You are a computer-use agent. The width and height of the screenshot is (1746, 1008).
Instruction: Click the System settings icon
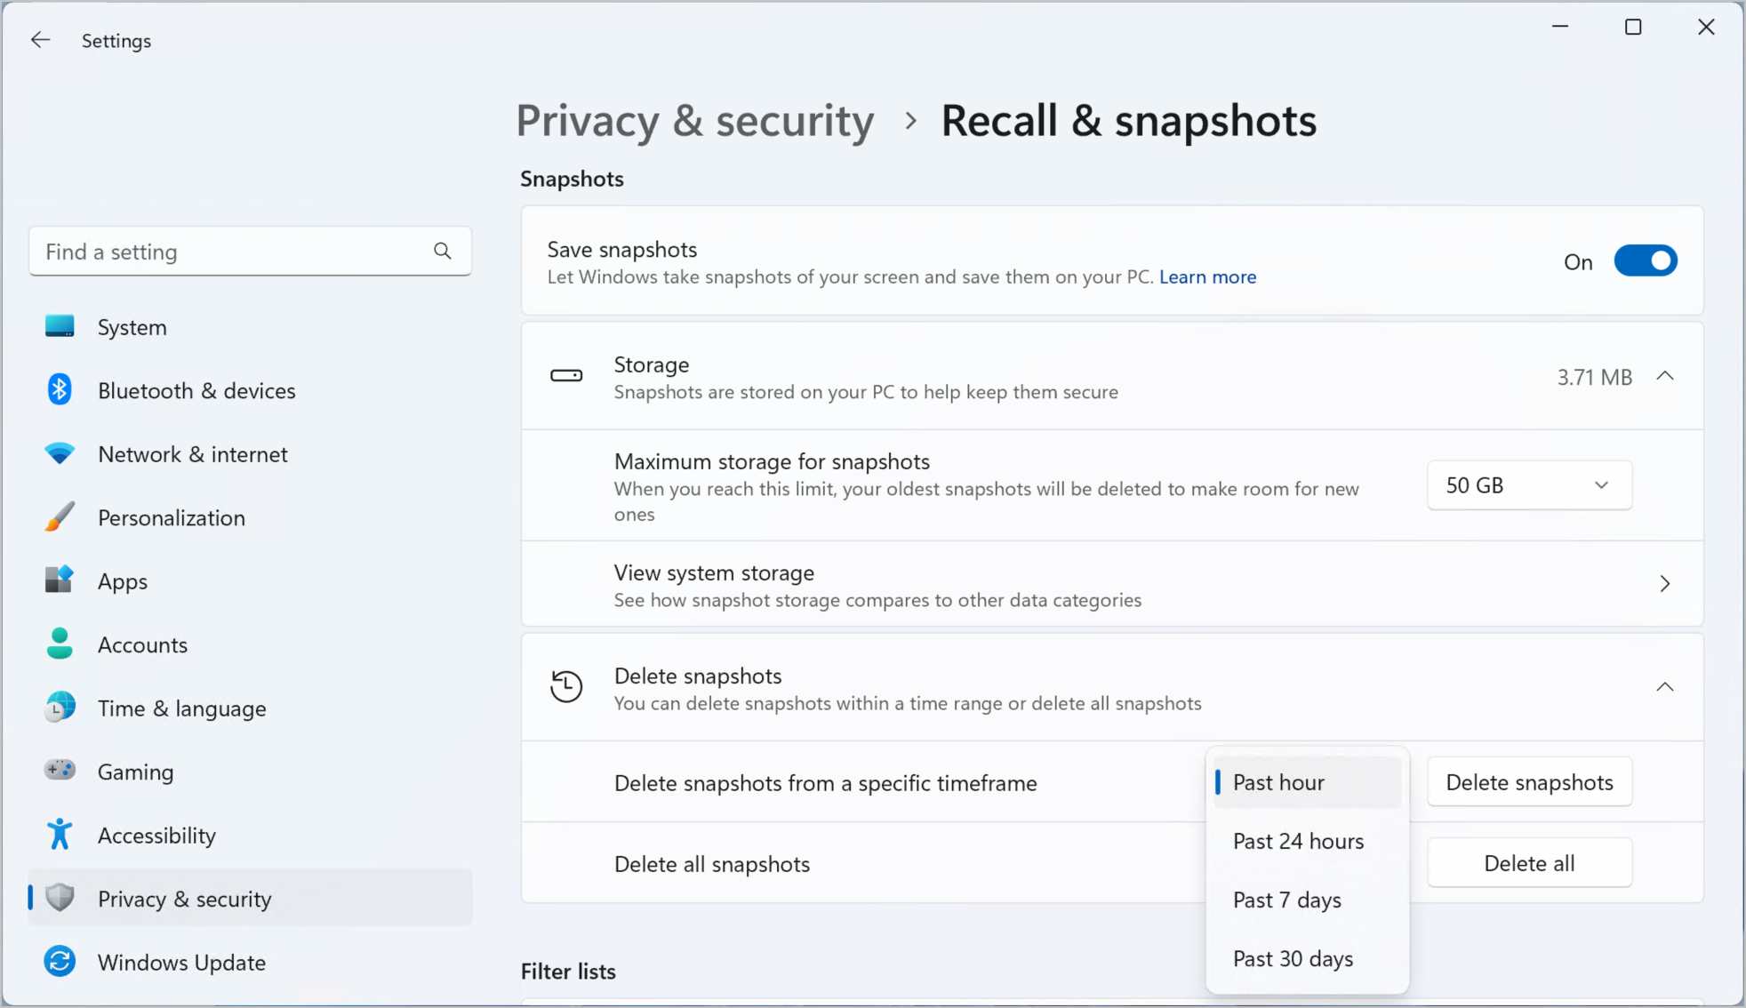[x=60, y=326]
